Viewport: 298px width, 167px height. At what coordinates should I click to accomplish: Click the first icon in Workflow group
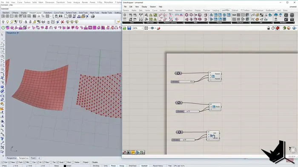pyautogui.click(x=276, y=15)
